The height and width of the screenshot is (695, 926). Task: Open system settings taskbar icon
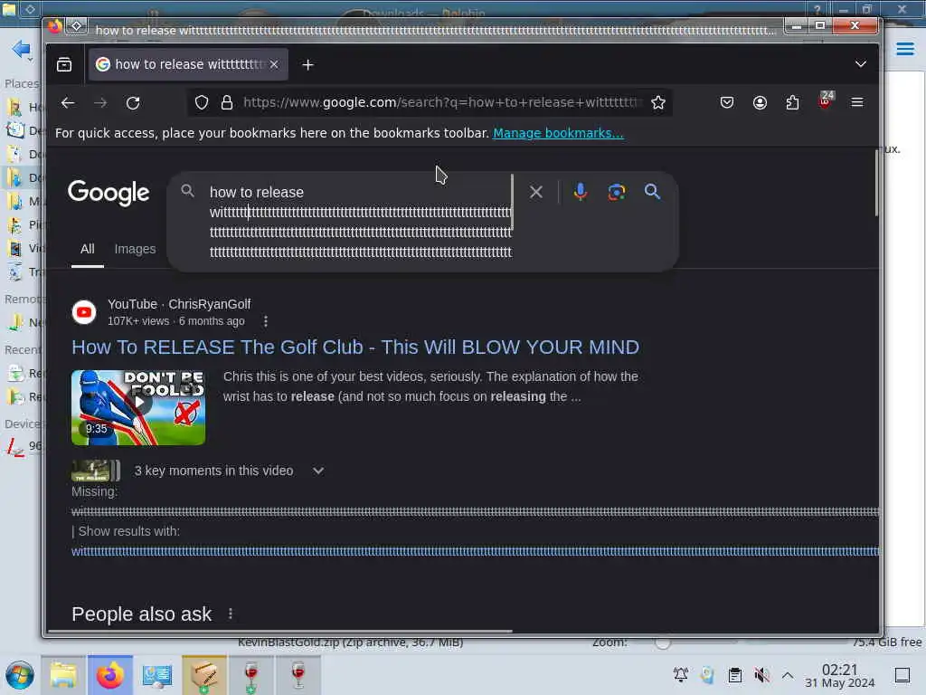(157, 675)
